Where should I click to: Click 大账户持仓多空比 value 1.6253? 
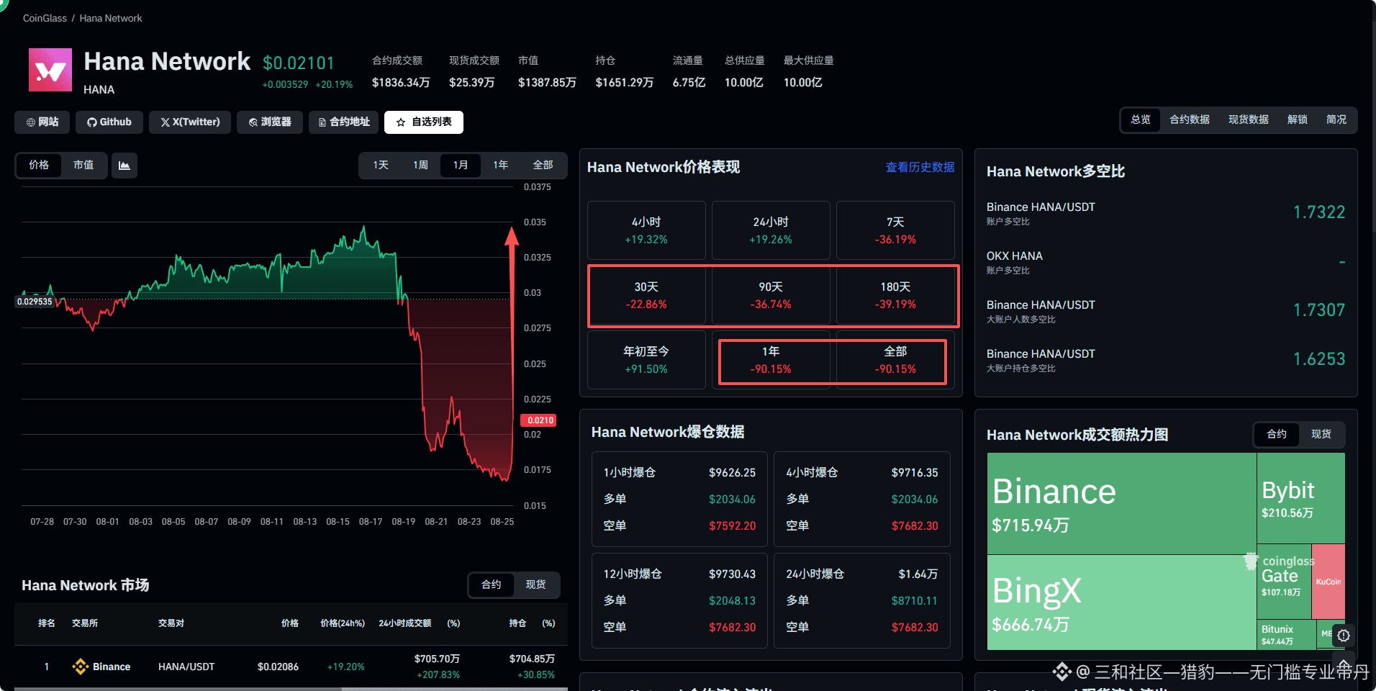tap(1319, 359)
